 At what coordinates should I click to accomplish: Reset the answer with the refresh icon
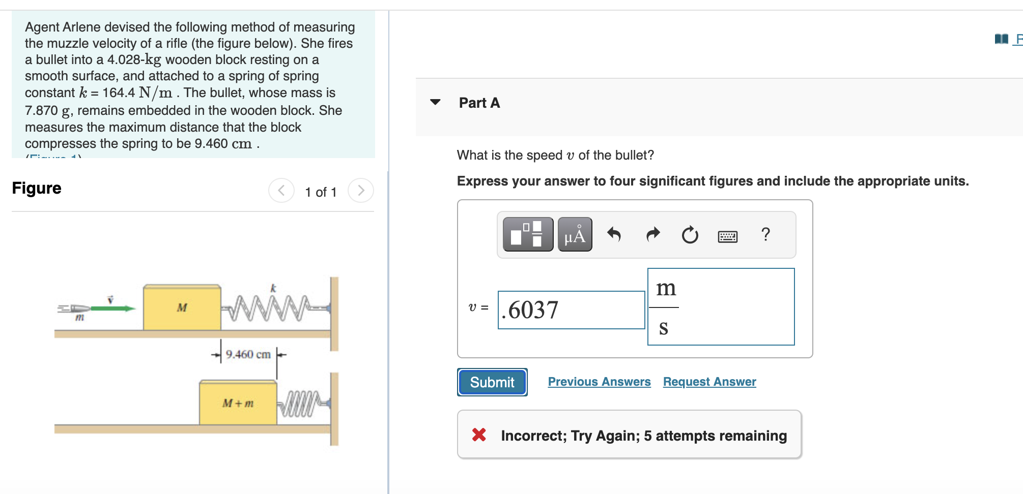coord(689,235)
